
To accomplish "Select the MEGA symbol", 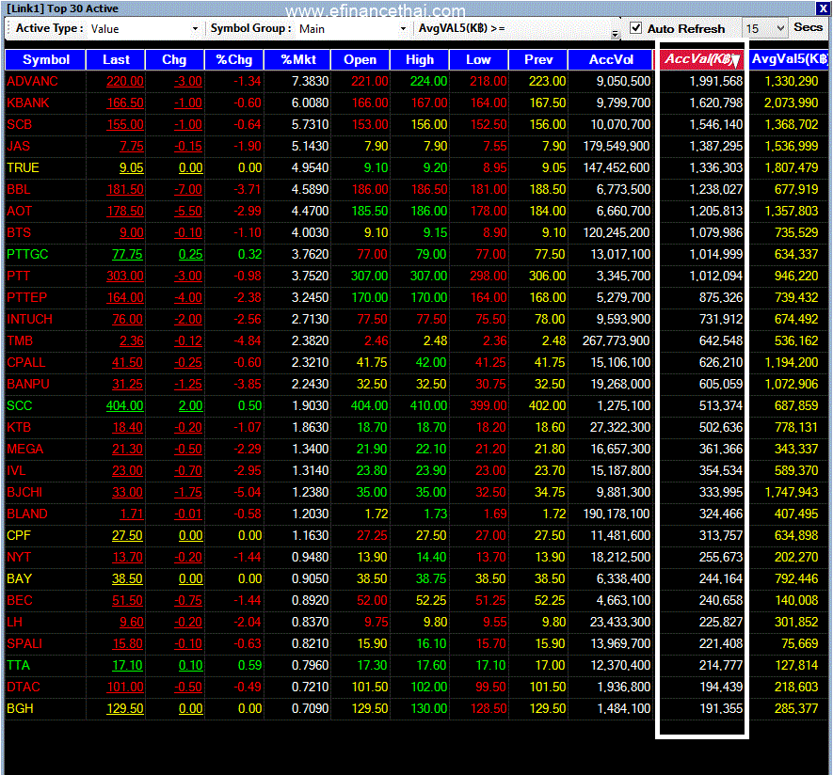I will click(25, 449).
